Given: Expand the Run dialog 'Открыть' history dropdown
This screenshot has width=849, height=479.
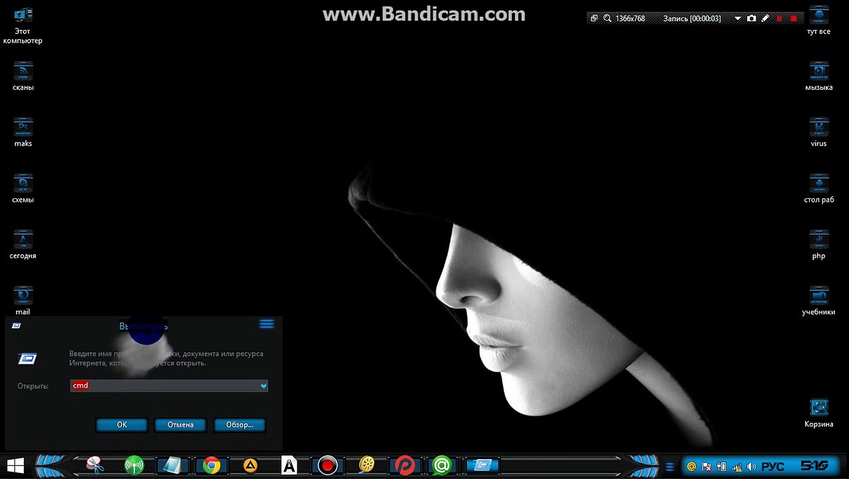Looking at the screenshot, I should coord(263,386).
